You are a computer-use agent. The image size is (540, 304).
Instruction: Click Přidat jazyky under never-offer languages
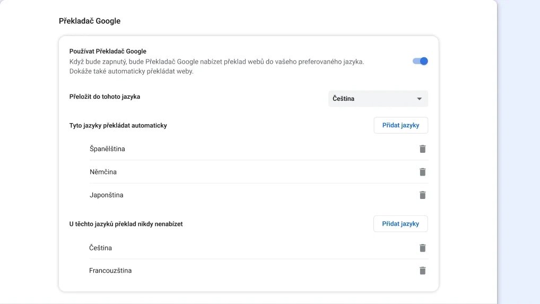point(400,224)
